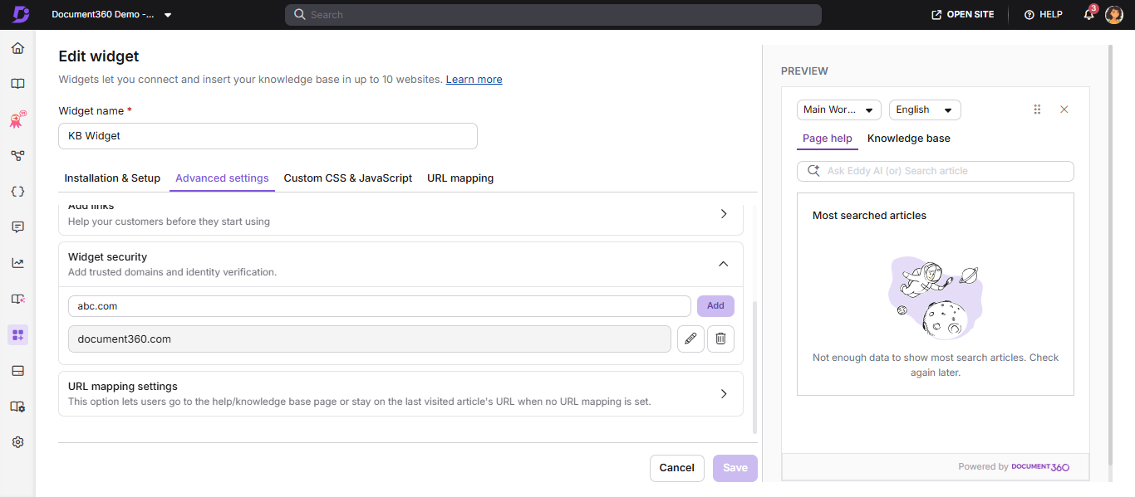Open notifications bell icon
The image size is (1135, 497).
pos(1089,15)
